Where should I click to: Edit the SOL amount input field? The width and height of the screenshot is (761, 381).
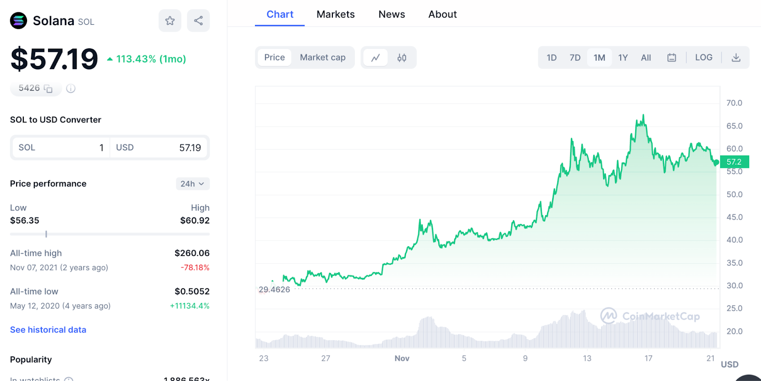(x=61, y=148)
